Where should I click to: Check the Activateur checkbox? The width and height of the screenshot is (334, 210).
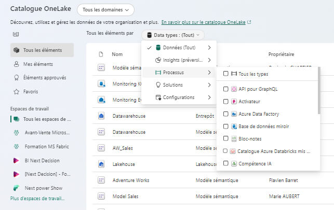point(226,102)
